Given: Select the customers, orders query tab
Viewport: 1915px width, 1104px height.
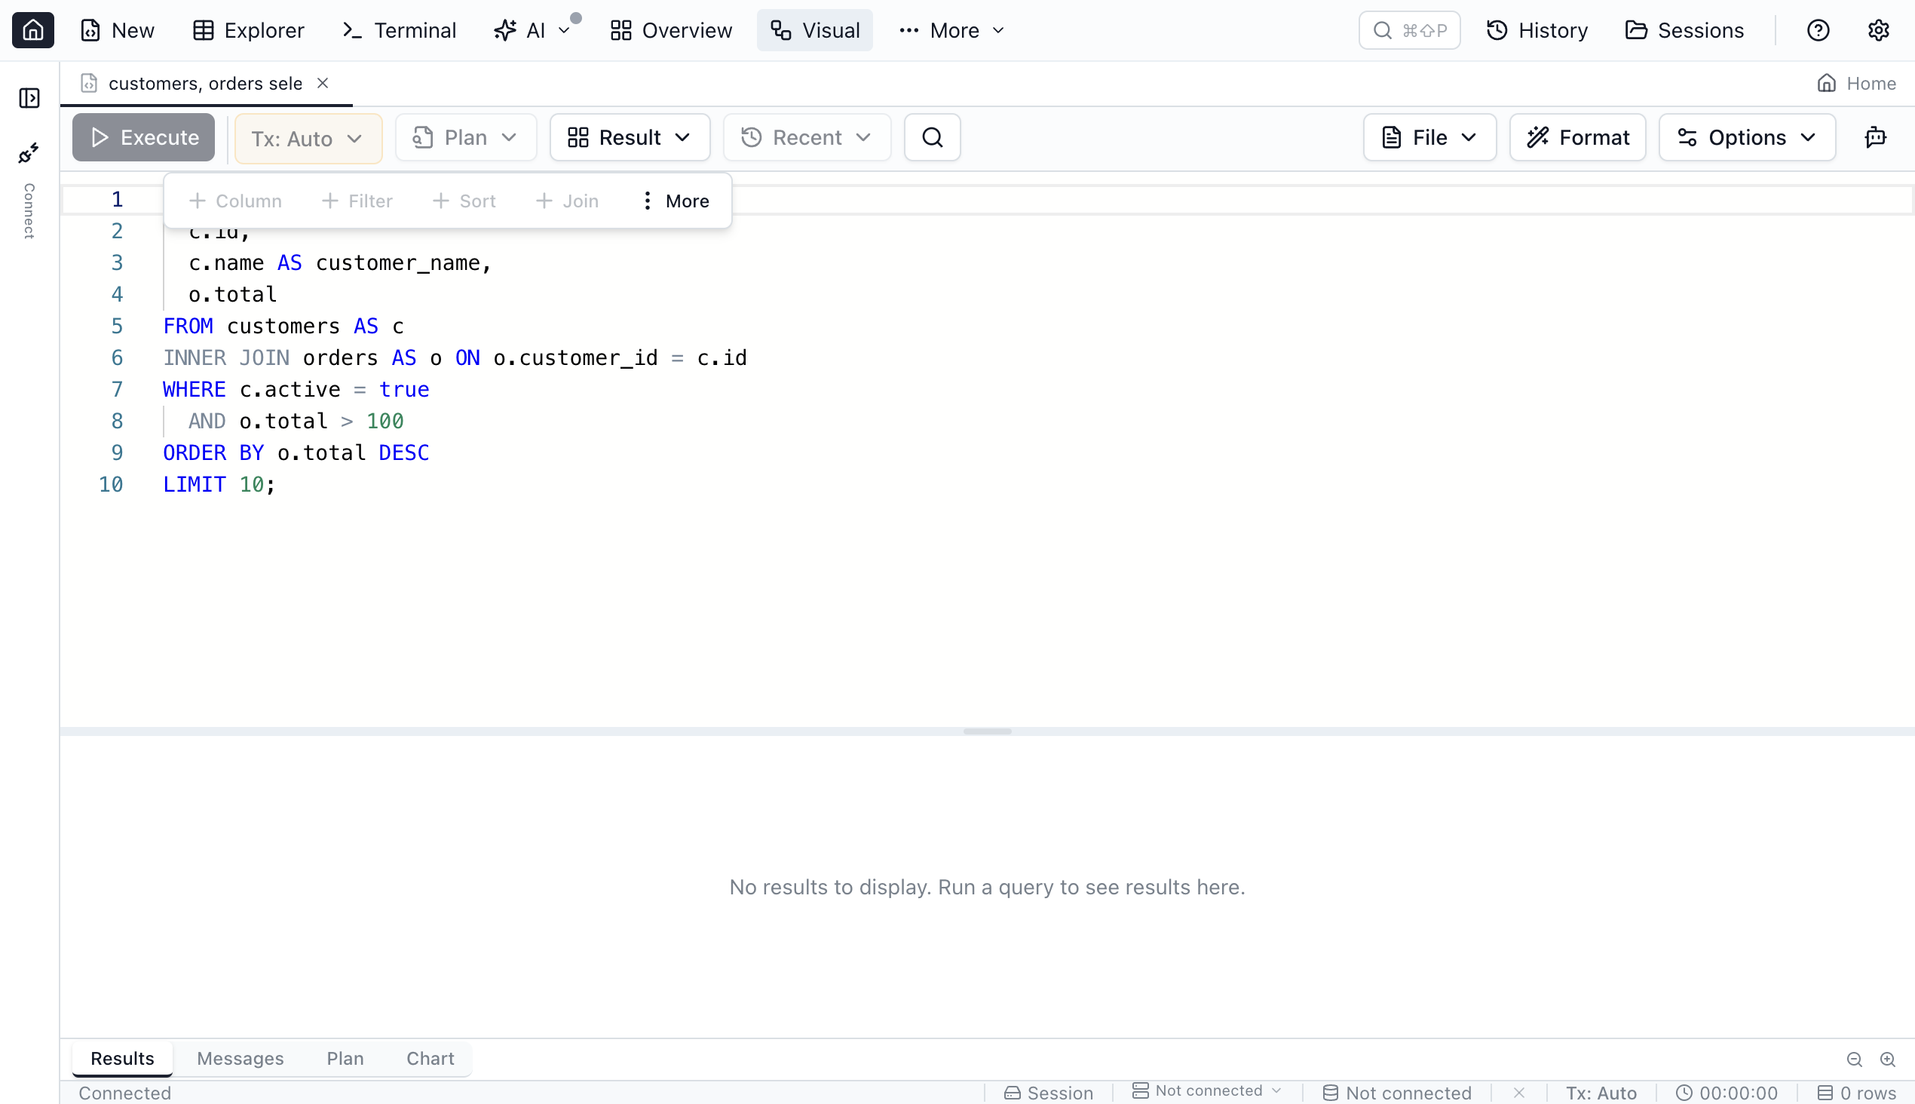Looking at the screenshot, I should pyautogui.click(x=204, y=84).
